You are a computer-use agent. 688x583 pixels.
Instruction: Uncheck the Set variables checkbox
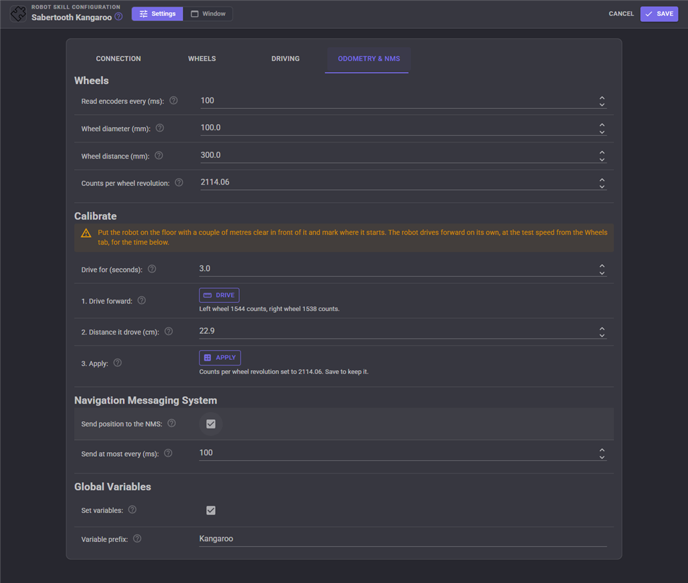click(x=210, y=510)
